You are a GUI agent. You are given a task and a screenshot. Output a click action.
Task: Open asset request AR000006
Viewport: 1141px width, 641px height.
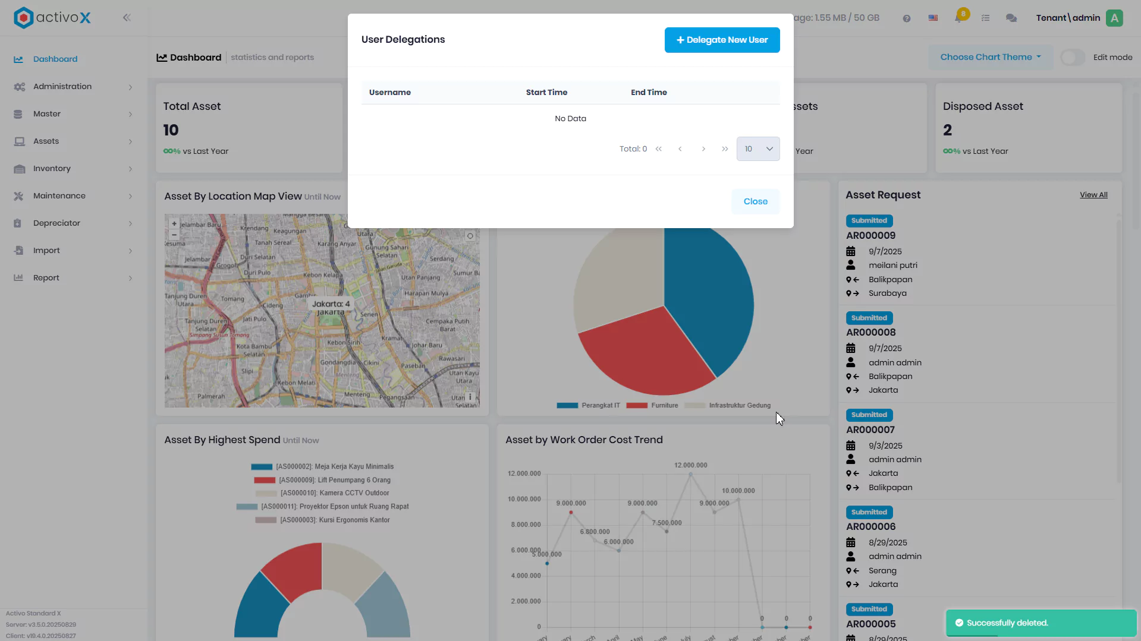click(x=870, y=527)
